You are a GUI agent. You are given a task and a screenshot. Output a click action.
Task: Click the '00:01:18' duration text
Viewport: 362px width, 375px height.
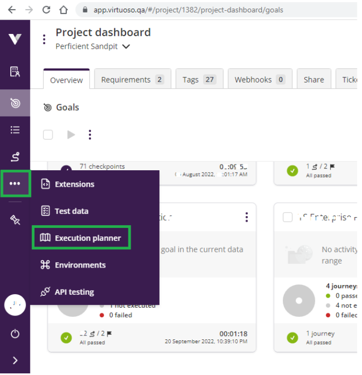point(234,334)
